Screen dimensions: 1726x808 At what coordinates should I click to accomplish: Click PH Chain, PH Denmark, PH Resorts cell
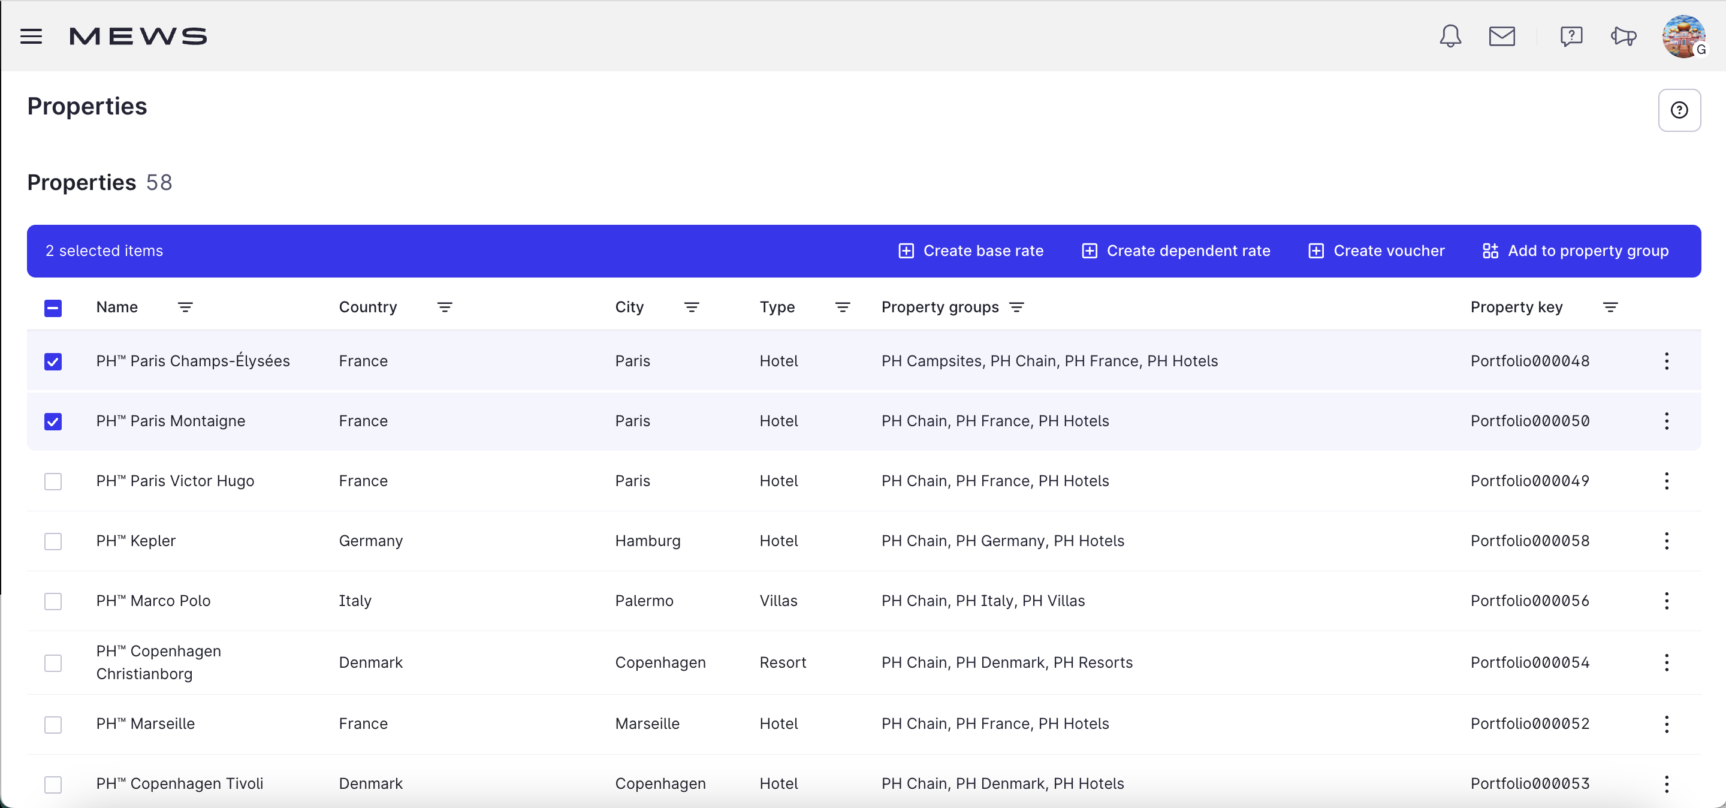pos(1007,662)
